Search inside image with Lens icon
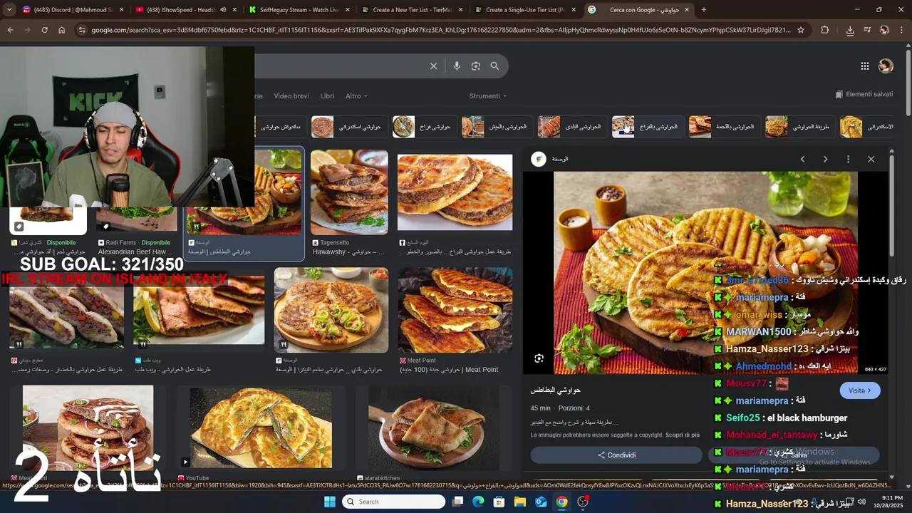Viewport: 912px width, 513px height. click(x=539, y=358)
